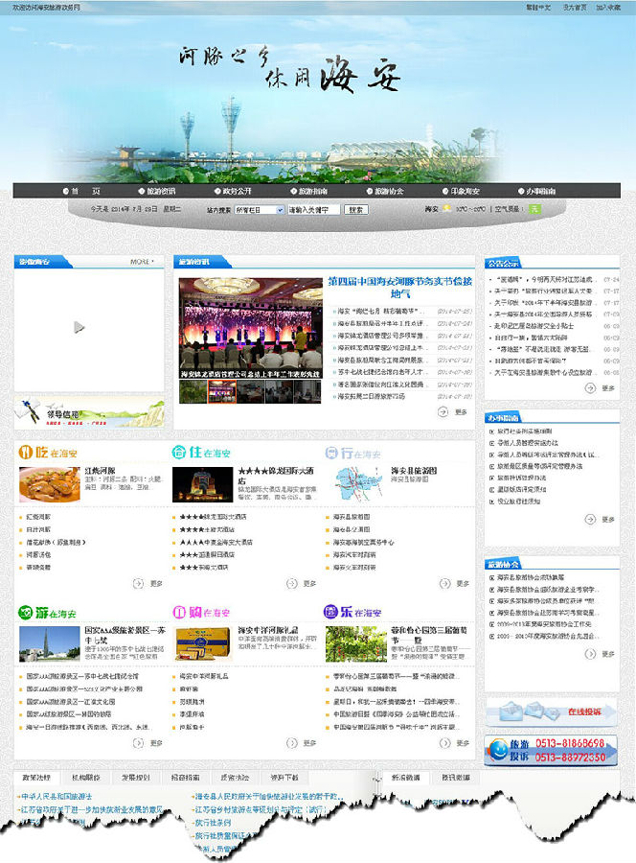Click 更多 arrow icon in 公告公示 panel
Image resolution: width=636 pixels, height=863 pixels.
[x=590, y=388]
